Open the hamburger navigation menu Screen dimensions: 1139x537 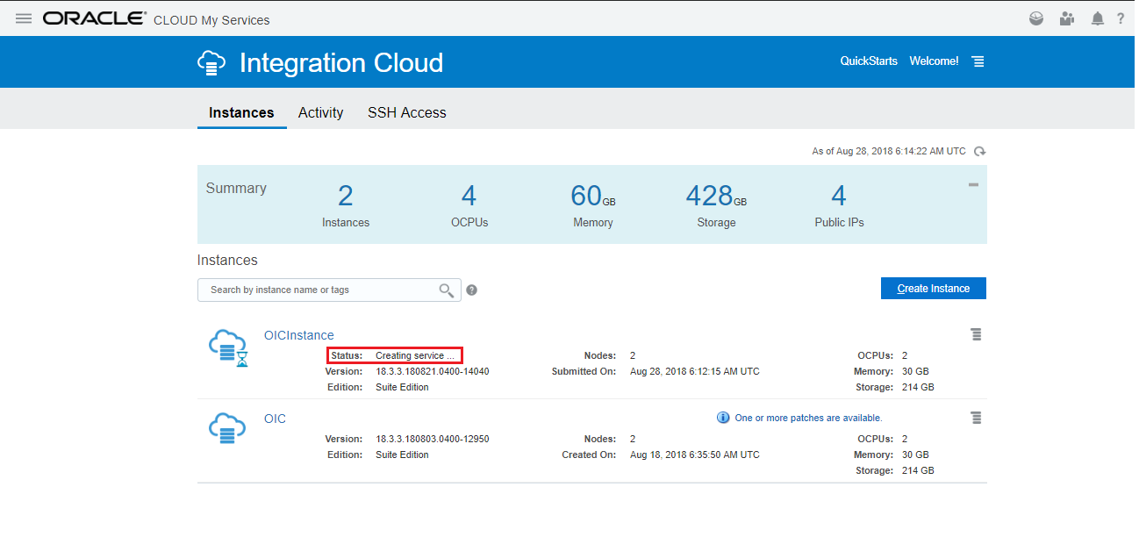24,18
